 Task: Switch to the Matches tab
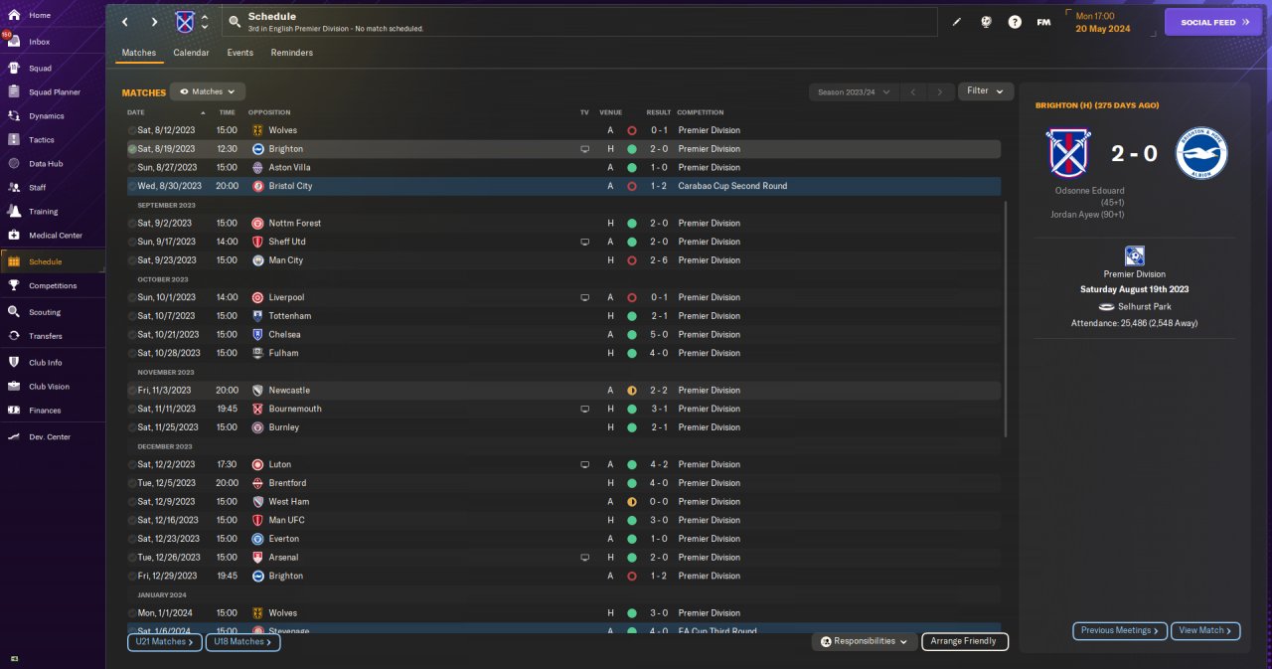[x=139, y=53]
